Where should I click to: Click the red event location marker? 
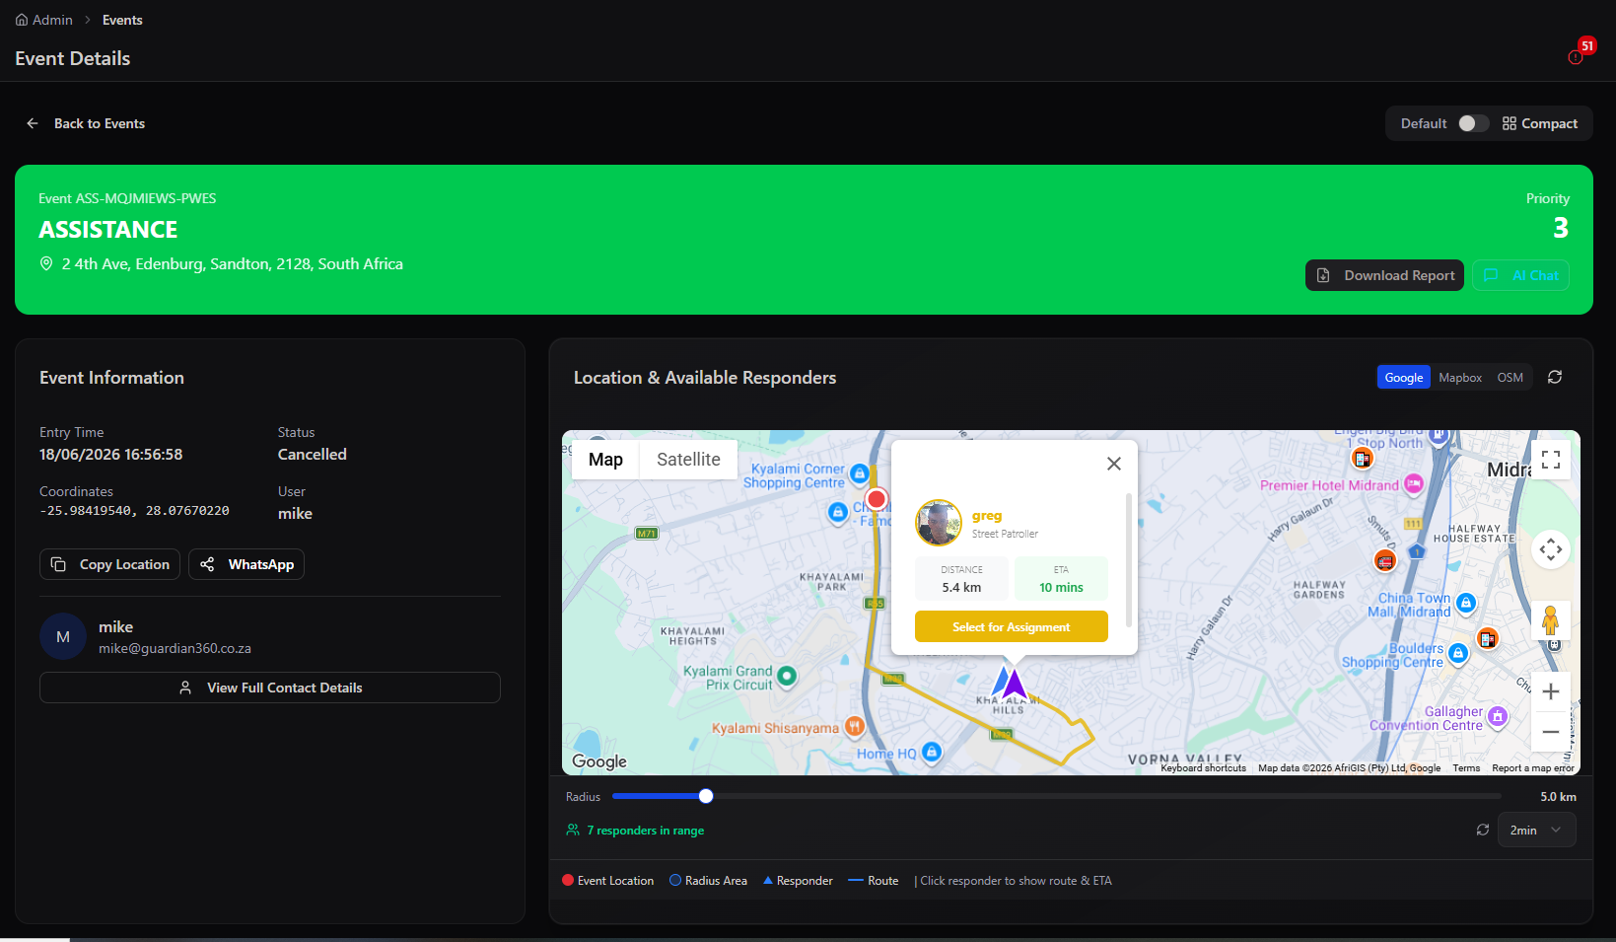coord(877,499)
